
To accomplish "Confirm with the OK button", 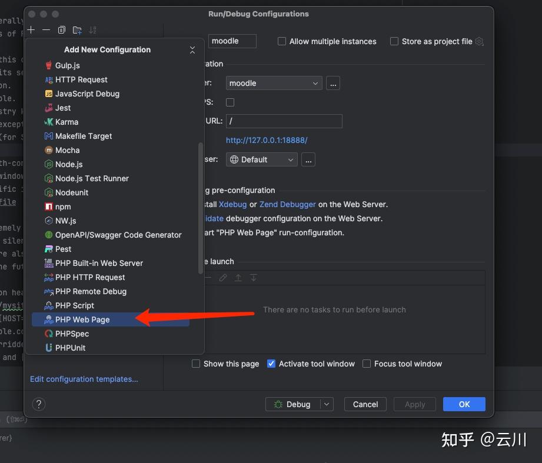I will 464,404.
